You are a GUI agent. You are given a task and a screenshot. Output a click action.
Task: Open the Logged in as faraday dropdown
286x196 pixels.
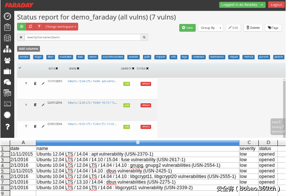(242, 5)
